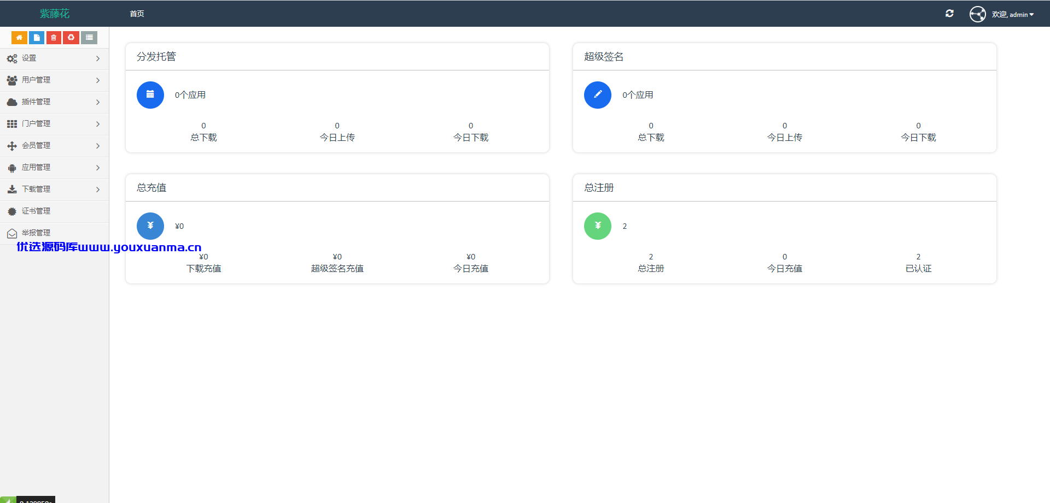Open the 欢迎, admin user dropdown
The height and width of the screenshot is (503, 1050).
click(1013, 15)
